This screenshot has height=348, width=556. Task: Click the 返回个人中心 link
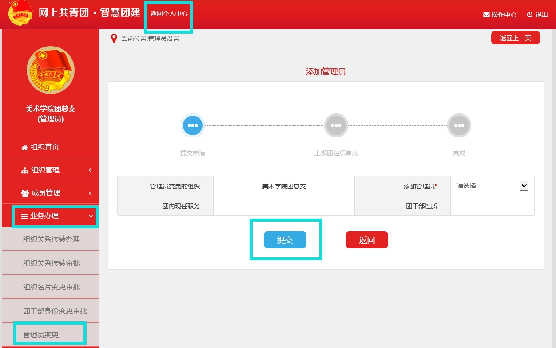(x=169, y=13)
